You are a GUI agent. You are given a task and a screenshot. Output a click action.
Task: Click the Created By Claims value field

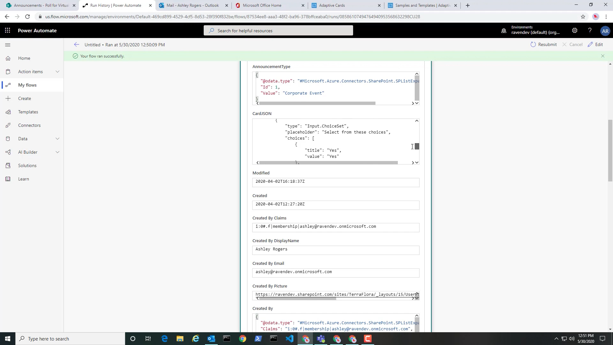[336, 227]
